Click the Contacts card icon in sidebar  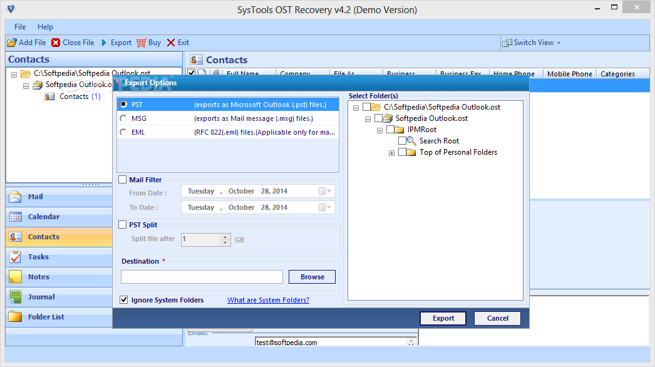click(x=16, y=237)
